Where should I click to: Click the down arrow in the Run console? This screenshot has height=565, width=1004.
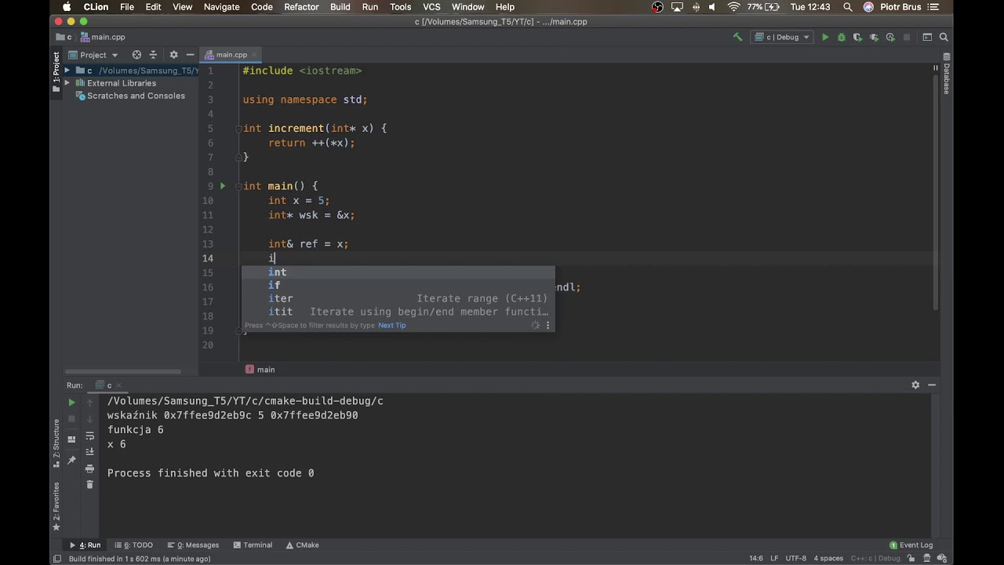[89, 419]
